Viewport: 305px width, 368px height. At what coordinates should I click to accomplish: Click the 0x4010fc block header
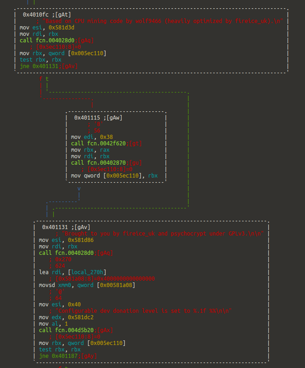[x=47, y=15]
